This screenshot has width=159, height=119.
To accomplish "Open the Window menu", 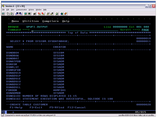I will (x=38, y=10).
